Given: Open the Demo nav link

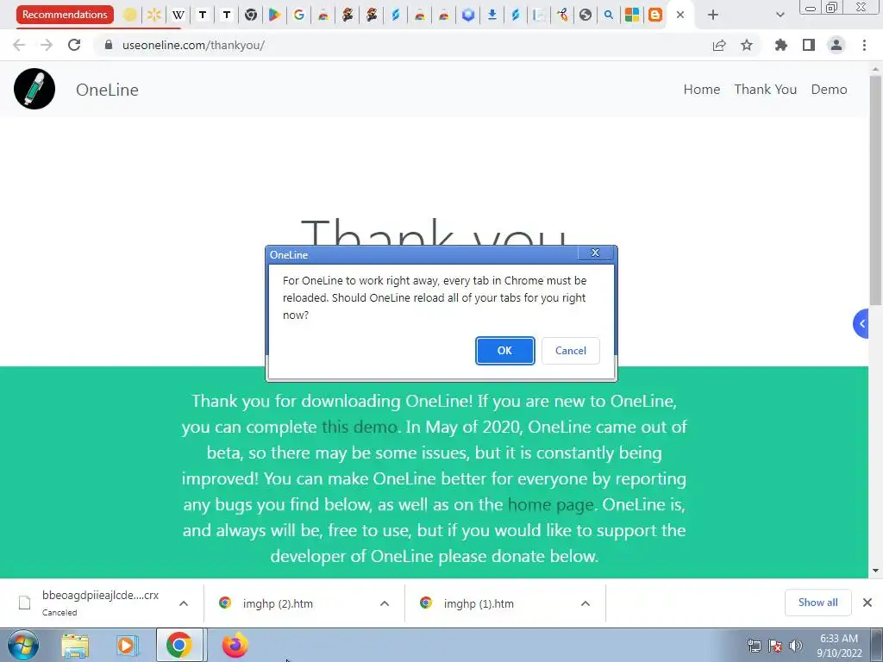Looking at the screenshot, I should 829,90.
